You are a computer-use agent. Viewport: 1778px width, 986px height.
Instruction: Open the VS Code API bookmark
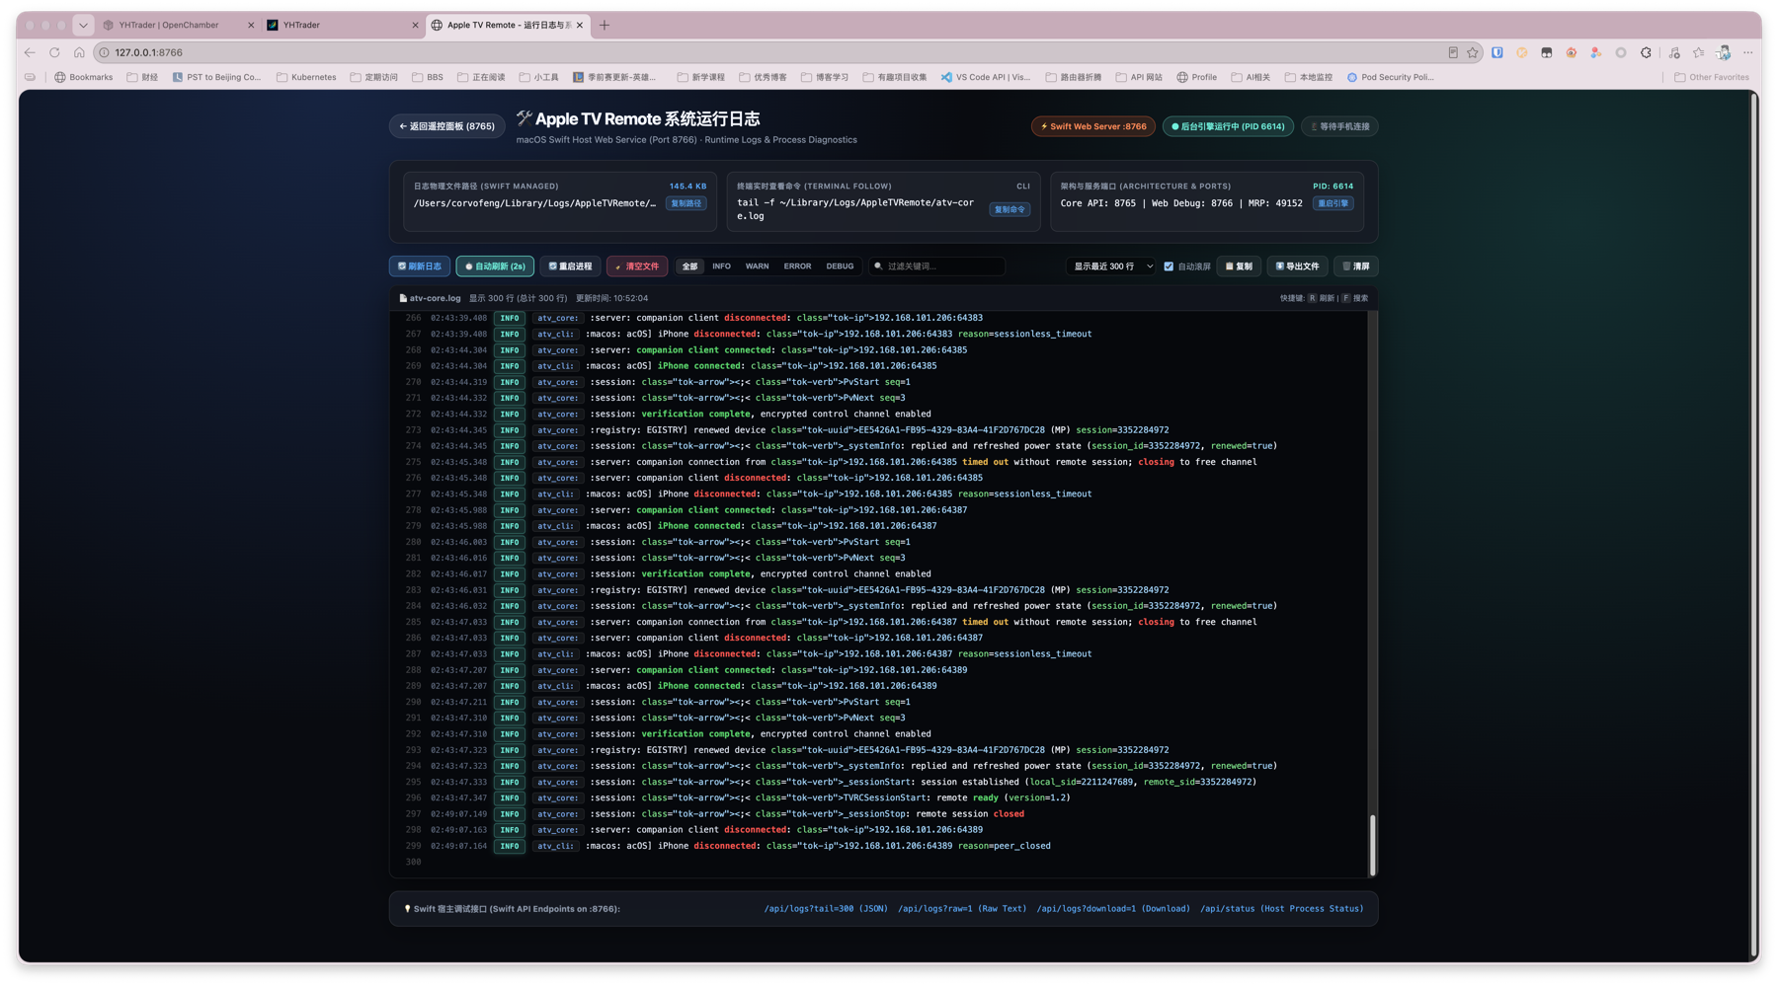click(986, 77)
